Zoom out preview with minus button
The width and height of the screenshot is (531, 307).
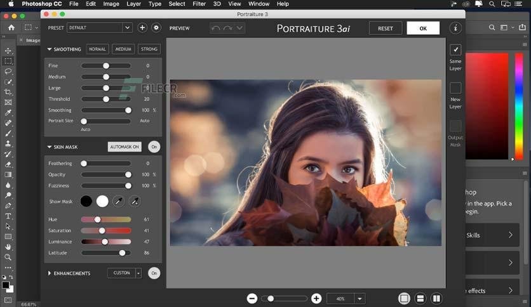click(252, 299)
